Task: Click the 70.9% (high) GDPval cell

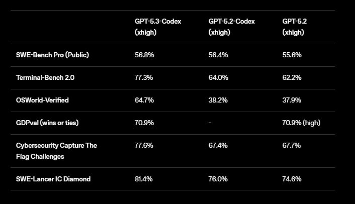Action: click(x=302, y=123)
